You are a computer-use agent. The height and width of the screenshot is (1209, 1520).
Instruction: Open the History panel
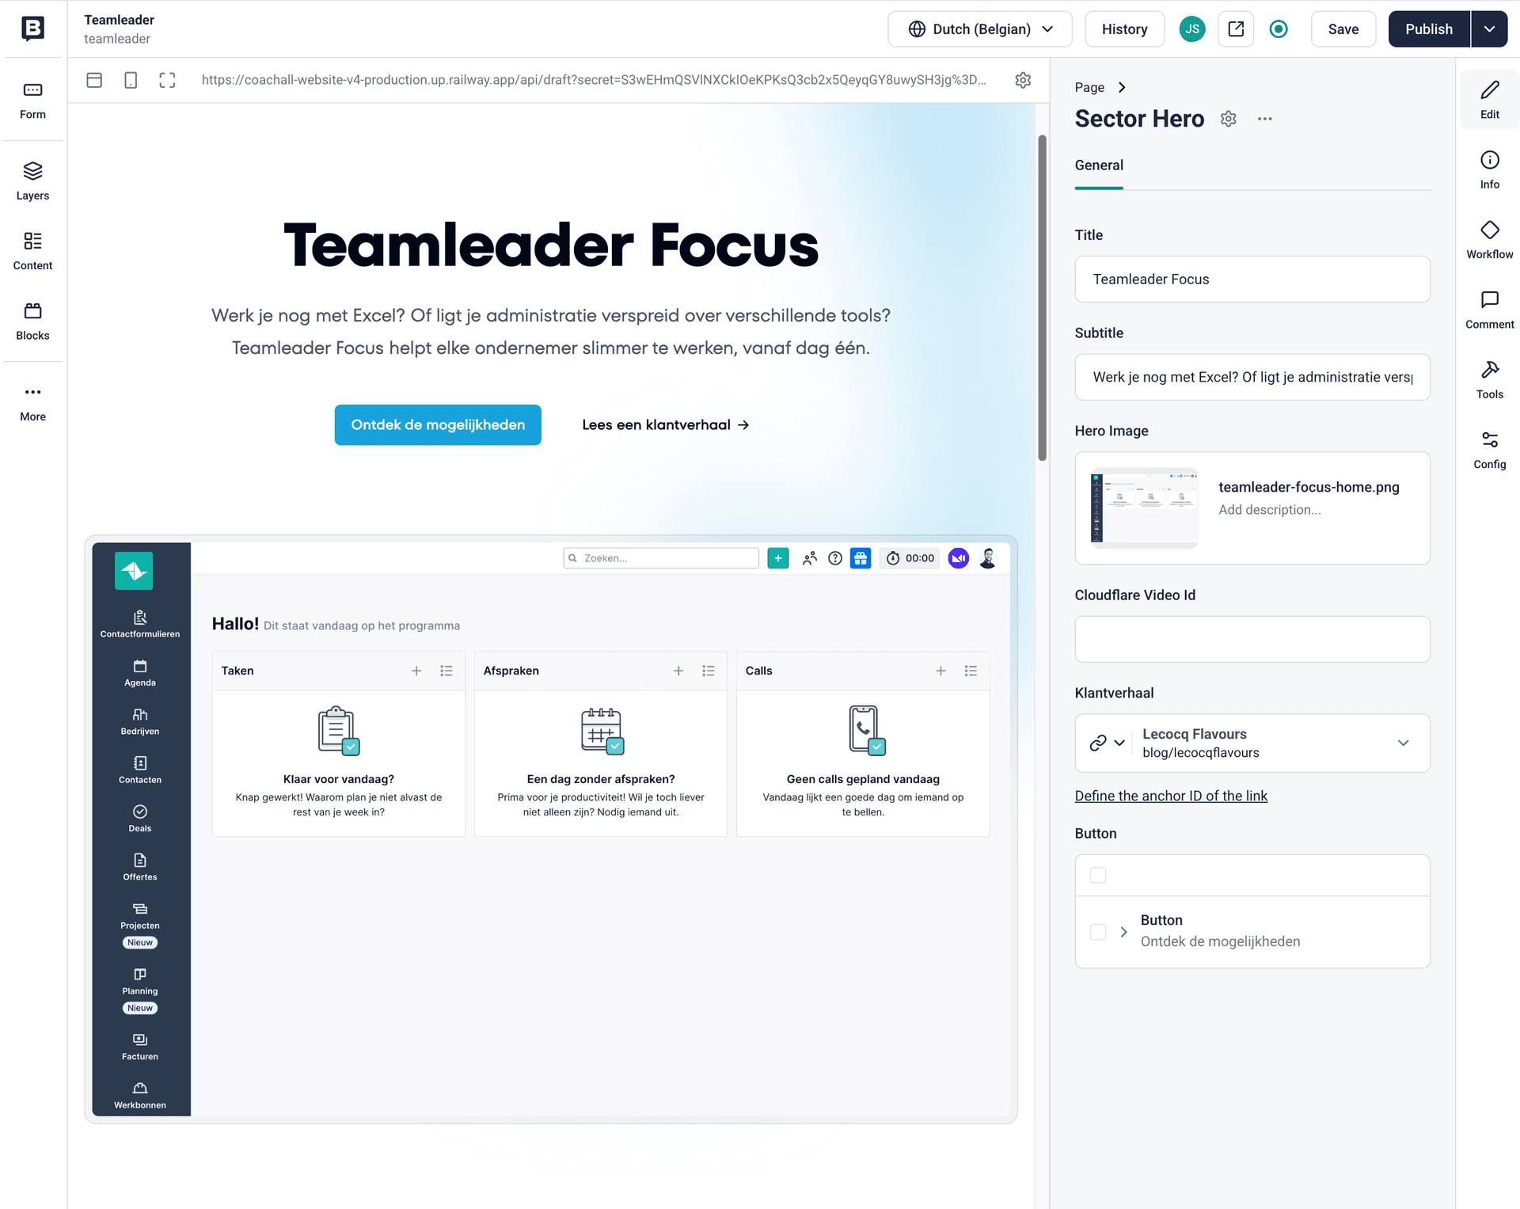point(1124,29)
